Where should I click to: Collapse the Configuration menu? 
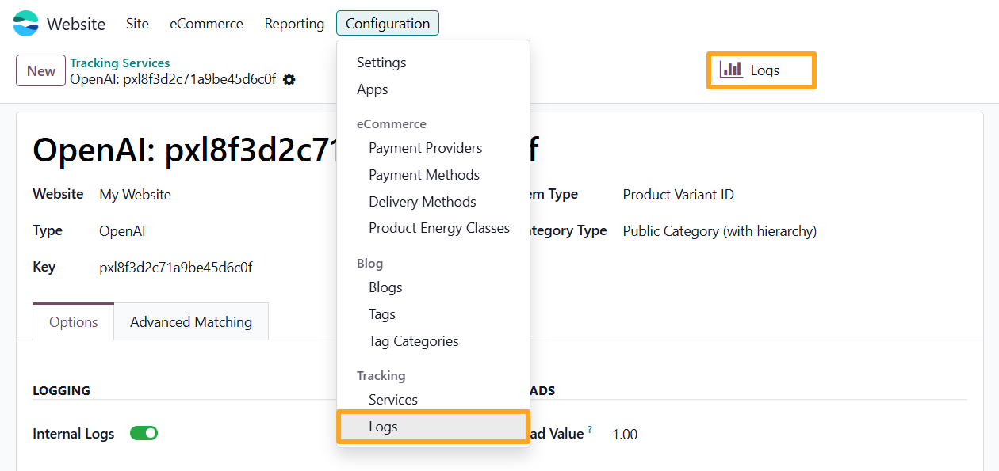(x=388, y=24)
